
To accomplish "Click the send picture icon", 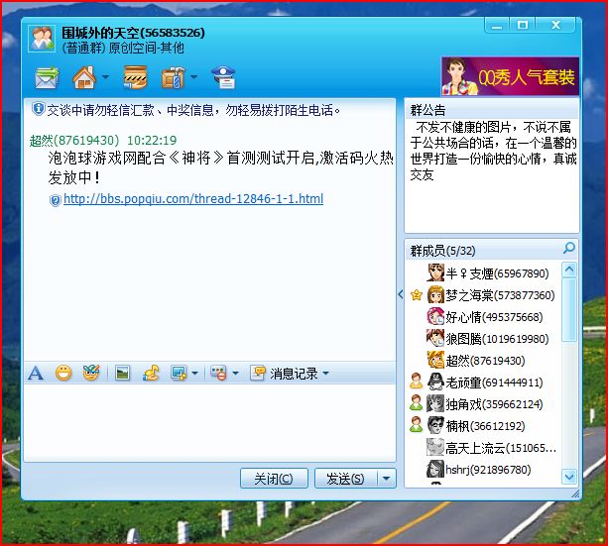I will pos(123,374).
